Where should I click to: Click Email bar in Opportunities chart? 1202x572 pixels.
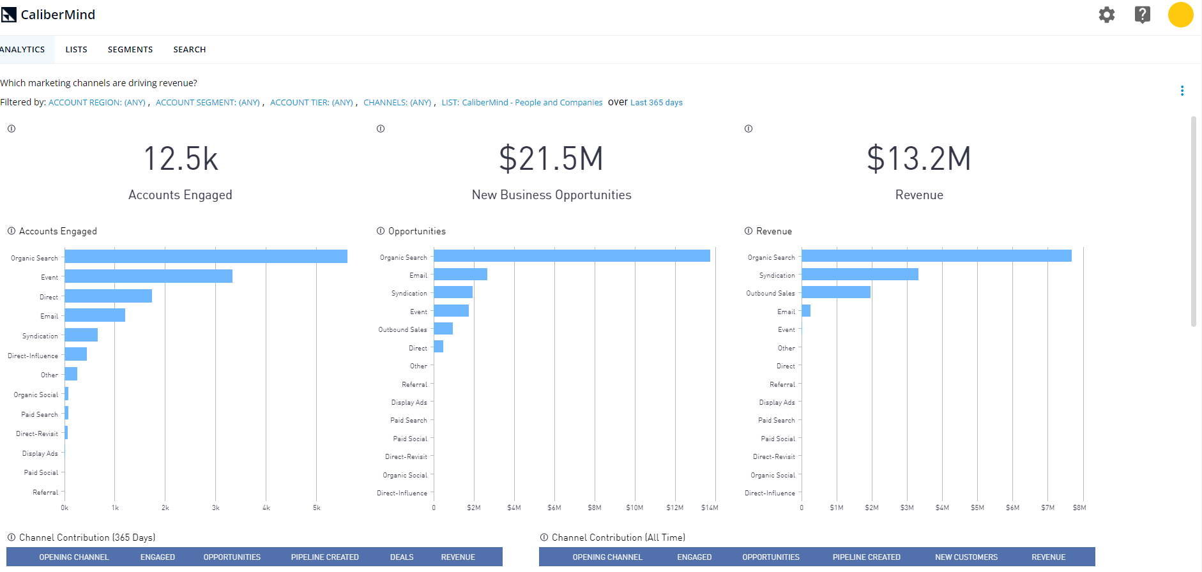click(x=460, y=274)
